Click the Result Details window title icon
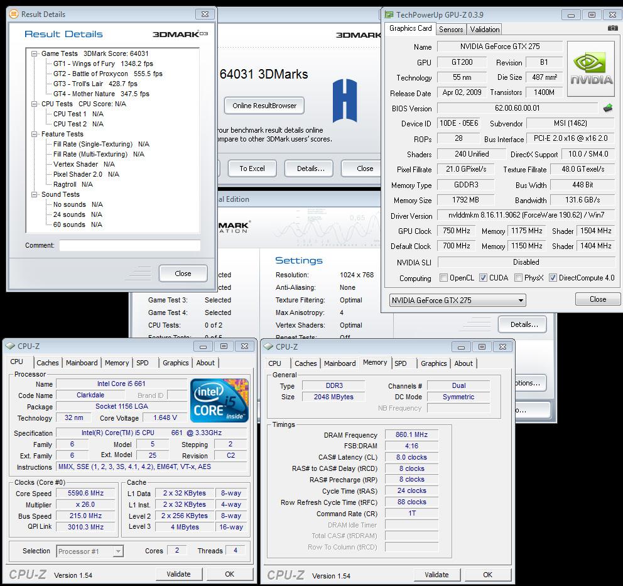Screen dimensions: 623x586 [x=14, y=14]
